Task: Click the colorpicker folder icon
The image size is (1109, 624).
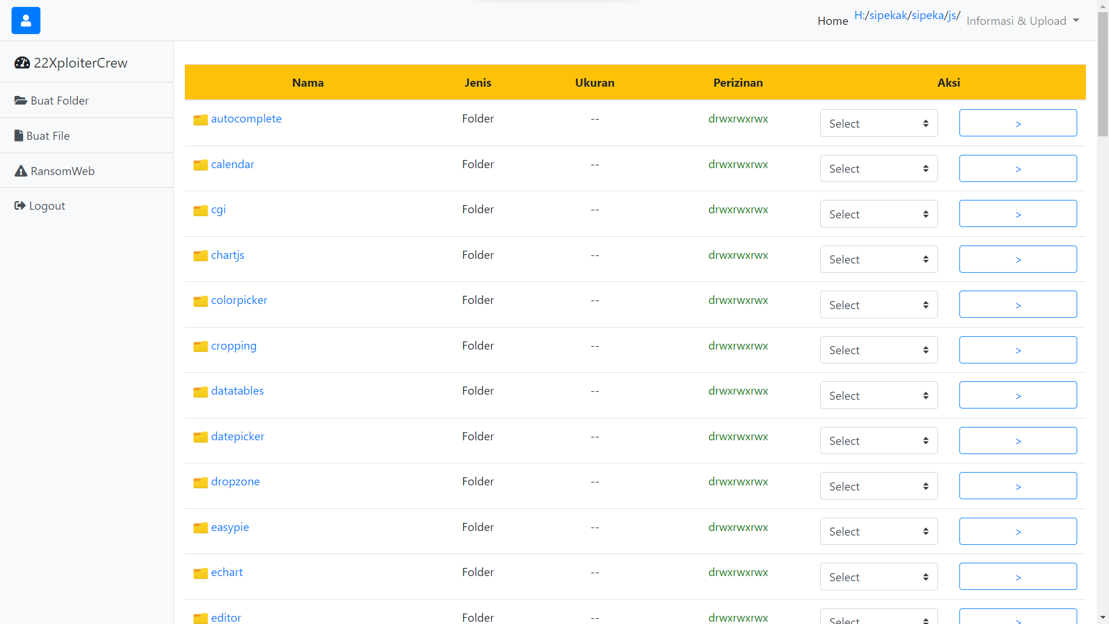Action: pos(200,301)
